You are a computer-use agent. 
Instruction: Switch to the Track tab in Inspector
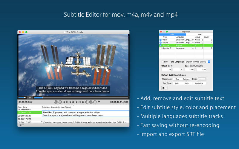(172, 34)
